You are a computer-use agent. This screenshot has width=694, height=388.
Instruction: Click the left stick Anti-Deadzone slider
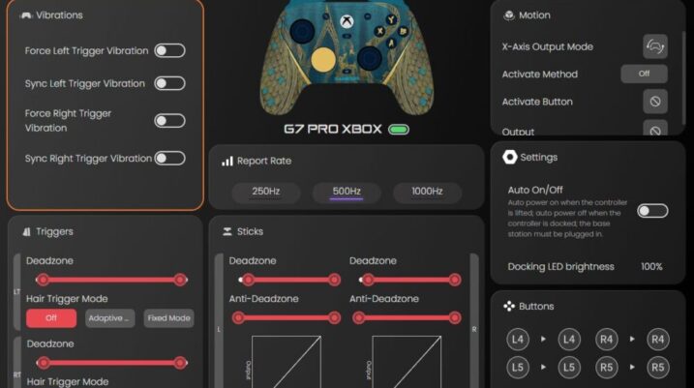pyautogui.click(x=286, y=317)
